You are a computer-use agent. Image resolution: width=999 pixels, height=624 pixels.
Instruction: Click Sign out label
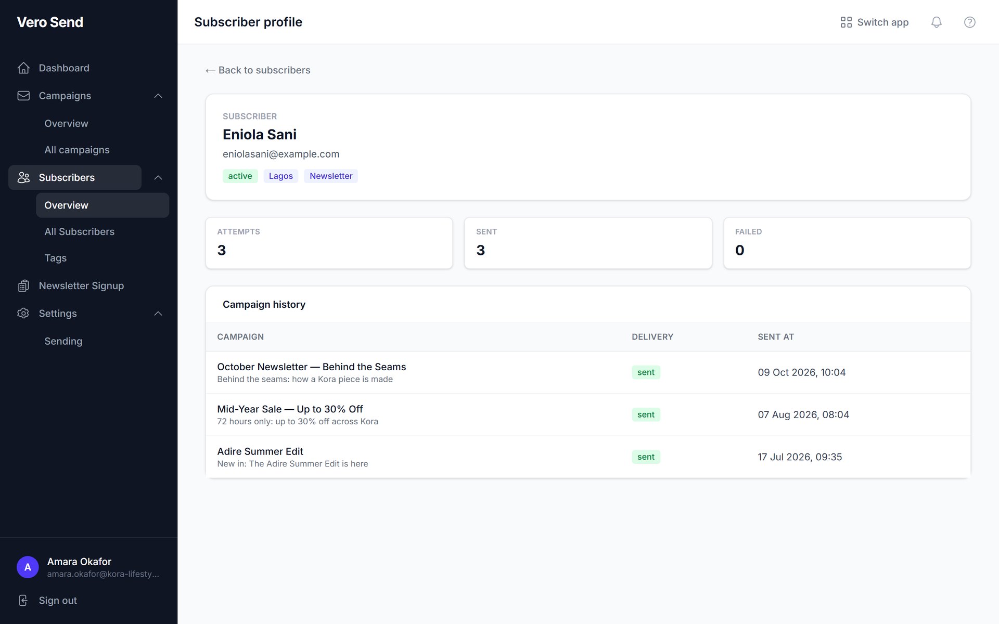pyautogui.click(x=58, y=601)
